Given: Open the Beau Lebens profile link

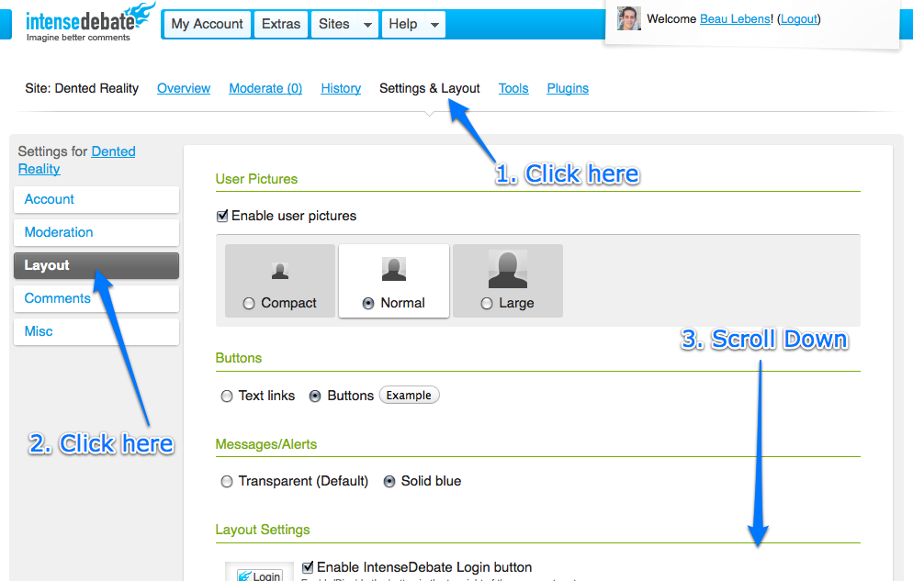Looking at the screenshot, I should (735, 18).
